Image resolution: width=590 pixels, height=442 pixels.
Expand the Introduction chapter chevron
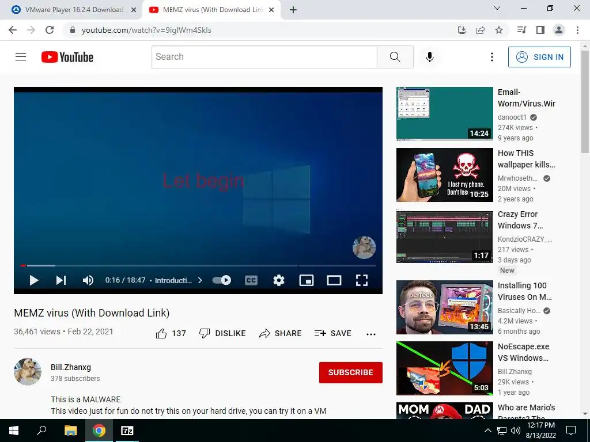tap(200, 280)
